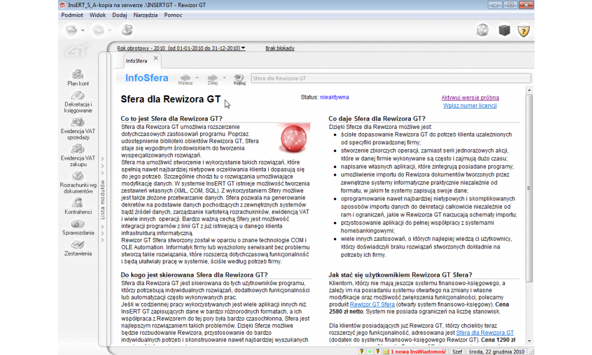Click question mark icon right of the green dot

point(378,351)
